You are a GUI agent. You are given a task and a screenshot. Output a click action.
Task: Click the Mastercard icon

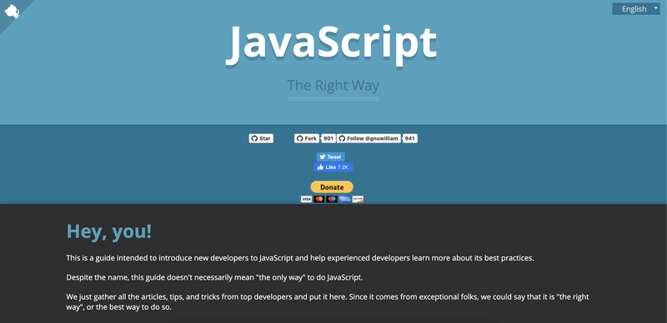coord(319,199)
